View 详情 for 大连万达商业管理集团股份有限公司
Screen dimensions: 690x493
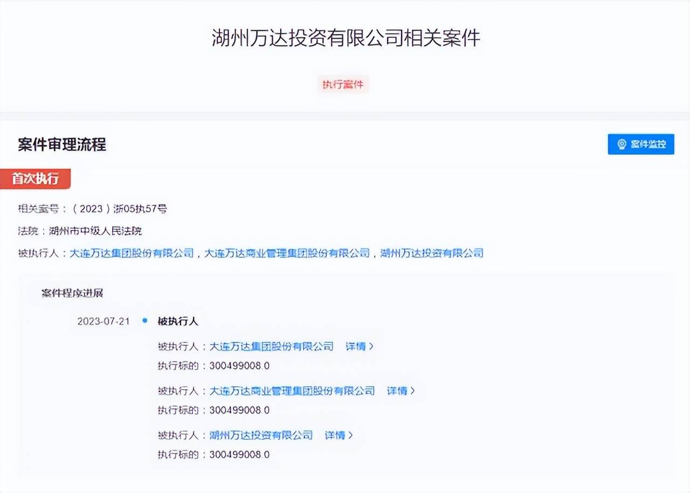click(x=401, y=391)
